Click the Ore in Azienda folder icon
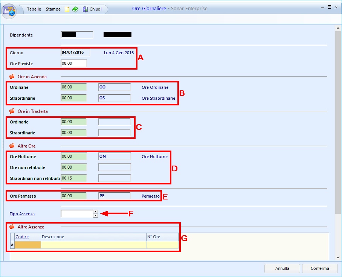The height and width of the screenshot is (277, 342). [12, 76]
